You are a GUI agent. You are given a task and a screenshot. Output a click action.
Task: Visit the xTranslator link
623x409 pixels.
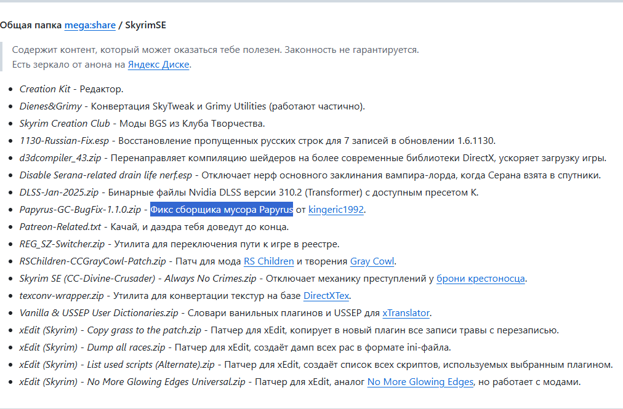[x=406, y=313]
